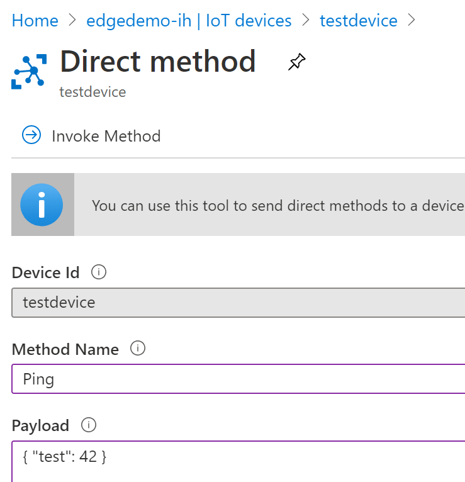Click the read-only Device Id field

tap(238, 303)
